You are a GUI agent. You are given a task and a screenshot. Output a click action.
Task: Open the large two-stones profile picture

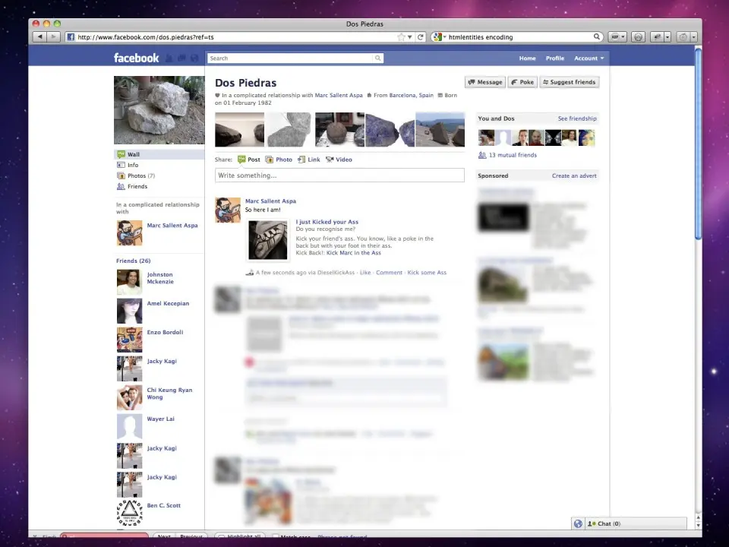pyautogui.click(x=159, y=110)
